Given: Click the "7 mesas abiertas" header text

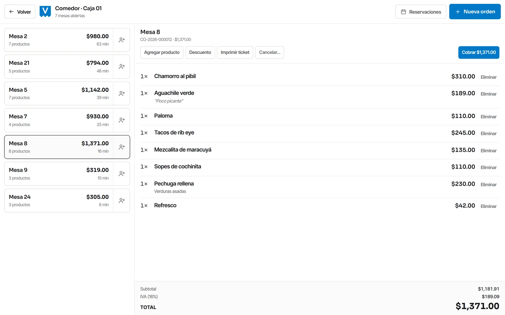Looking at the screenshot, I should (70, 16).
